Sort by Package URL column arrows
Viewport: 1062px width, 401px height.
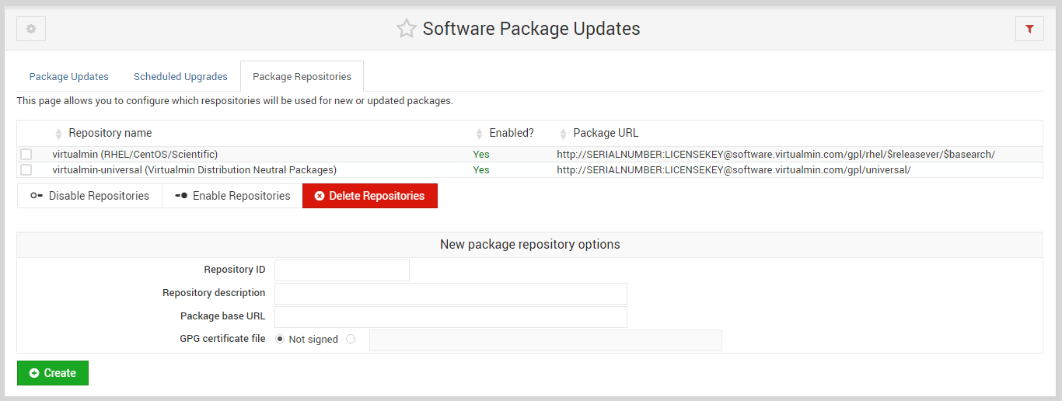[x=563, y=134]
